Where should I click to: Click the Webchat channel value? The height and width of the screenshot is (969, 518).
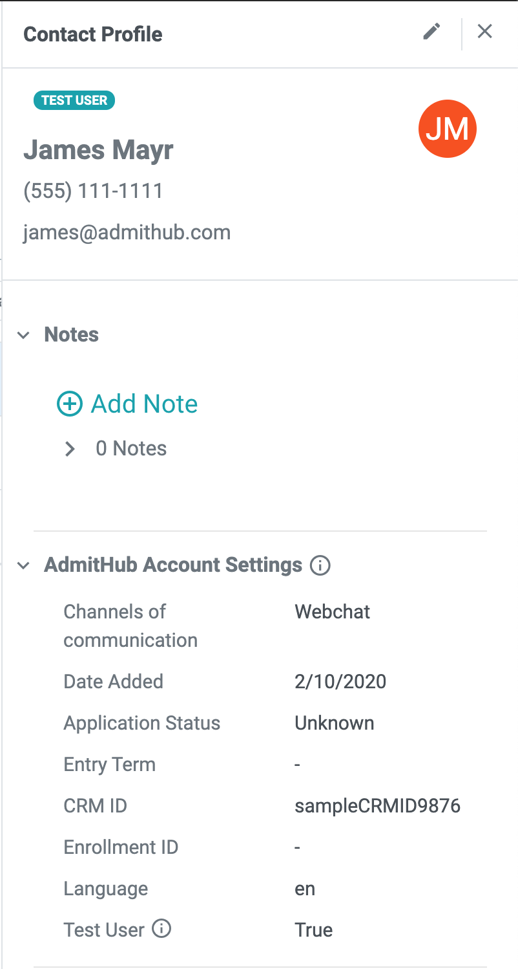coord(333,612)
